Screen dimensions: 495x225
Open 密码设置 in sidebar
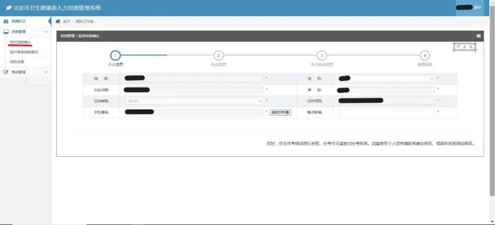click(17, 62)
